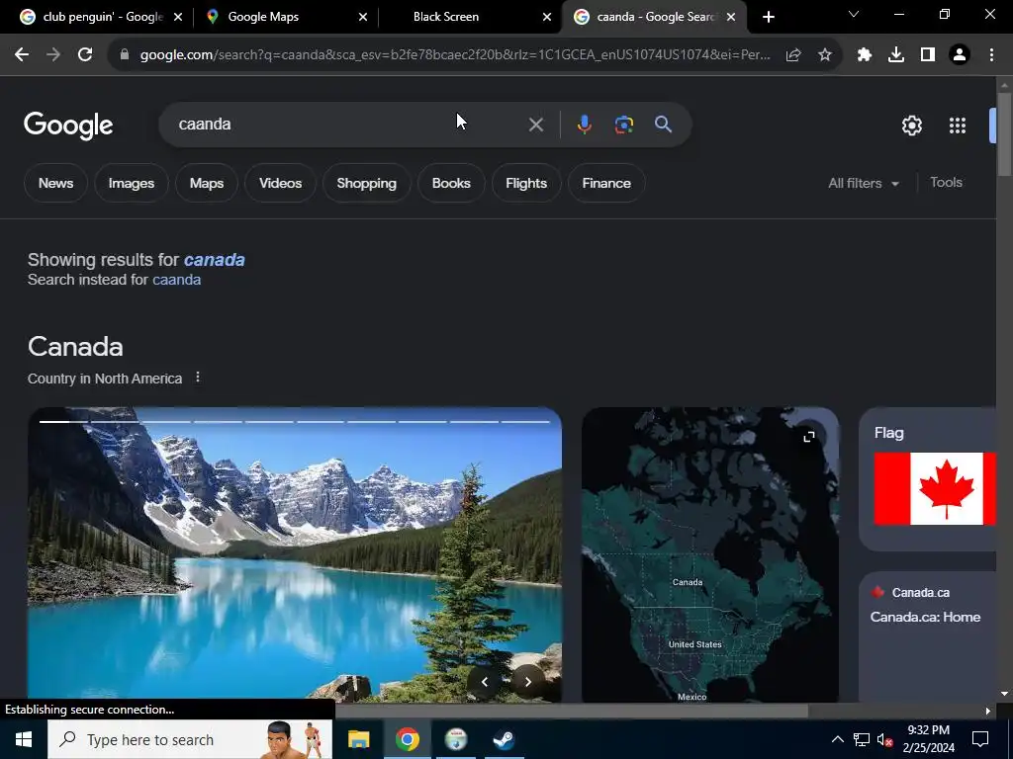Click the globe app icon in taskbar

coord(456,739)
